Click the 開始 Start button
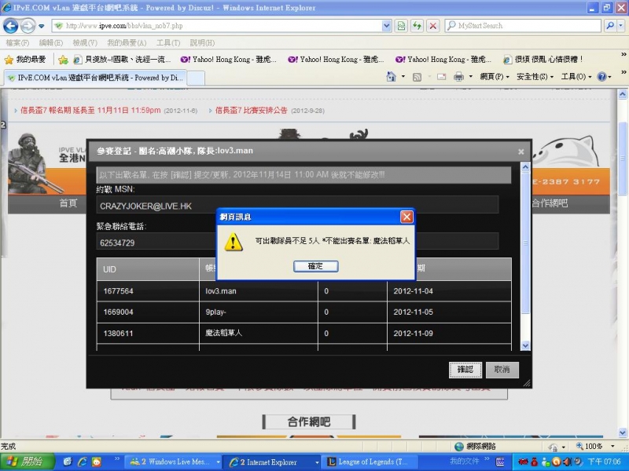The width and height of the screenshot is (629, 471). click(x=27, y=462)
